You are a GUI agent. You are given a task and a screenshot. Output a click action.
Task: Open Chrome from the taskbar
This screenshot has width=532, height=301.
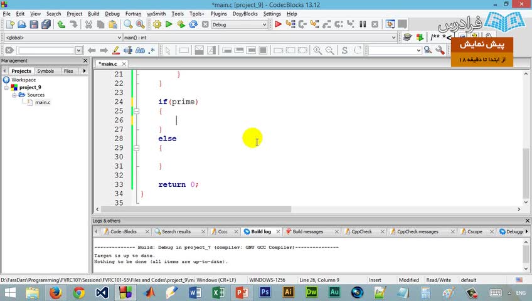(78, 292)
